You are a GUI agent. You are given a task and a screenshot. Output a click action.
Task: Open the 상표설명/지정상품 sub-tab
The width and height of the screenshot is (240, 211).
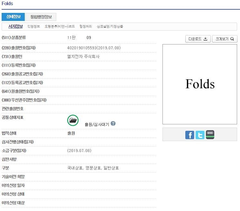point(110,26)
